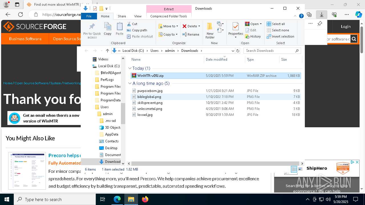Open Edge Copilot icon
365x205 pixels.
(x=358, y=15)
